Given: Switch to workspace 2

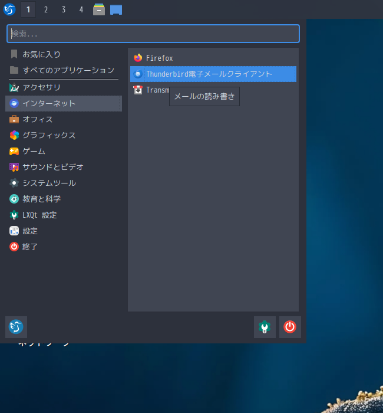Looking at the screenshot, I should (x=46, y=9).
